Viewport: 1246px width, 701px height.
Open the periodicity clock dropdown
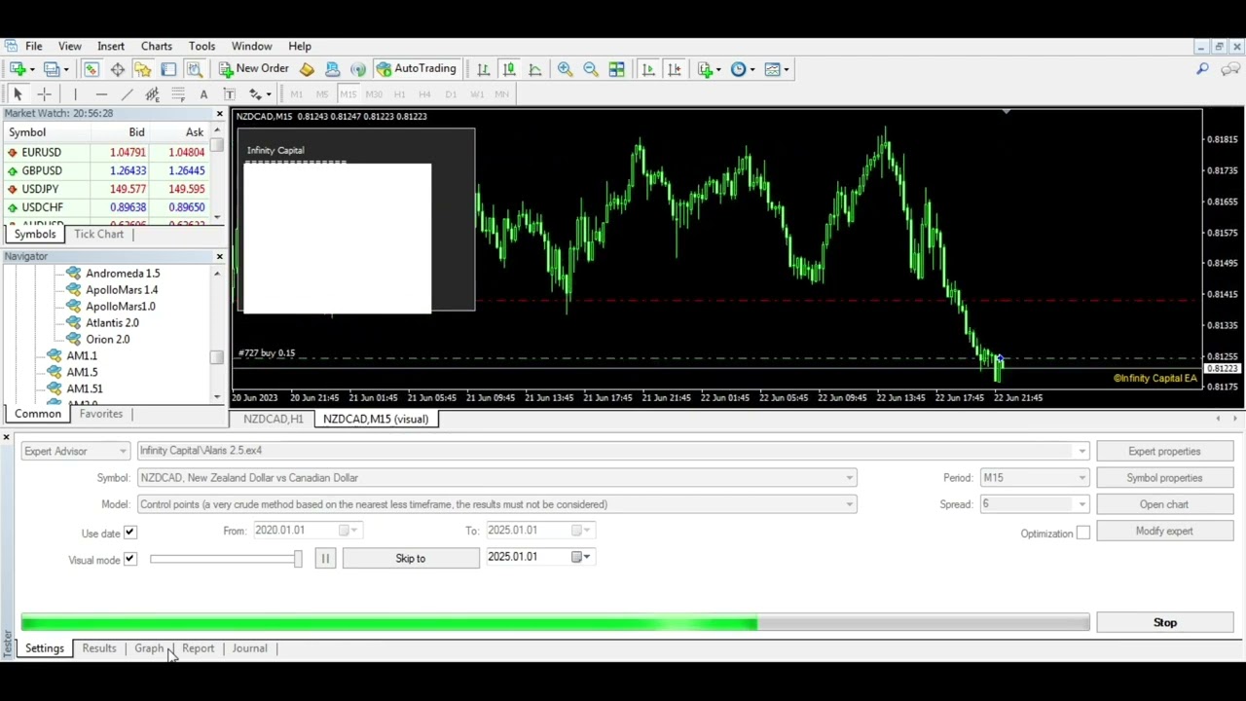[751, 69]
